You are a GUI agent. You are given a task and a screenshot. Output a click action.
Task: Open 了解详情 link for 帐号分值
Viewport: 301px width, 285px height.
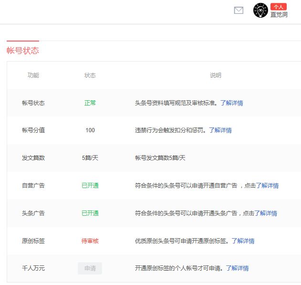click(220, 130)
